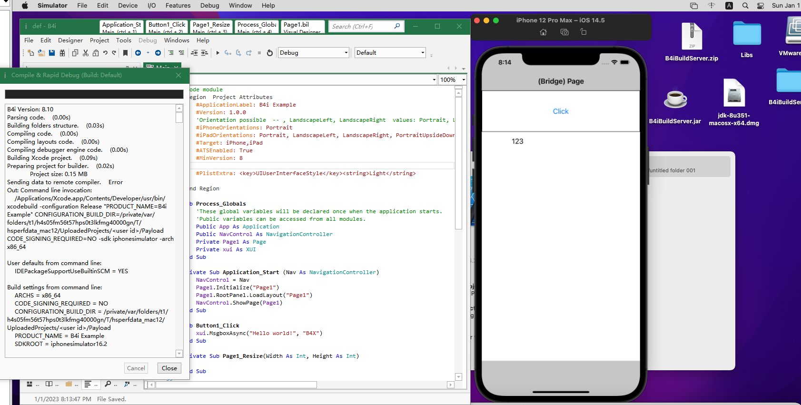Click the Copy icon in the toolbar
This screenshot has height=405, width=801.
75,53
